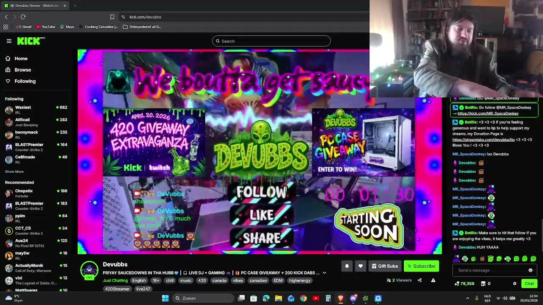The image size is (543, 305).
Task: Open Devubbs channel avatar with LIVE badge
Action: 89,271
